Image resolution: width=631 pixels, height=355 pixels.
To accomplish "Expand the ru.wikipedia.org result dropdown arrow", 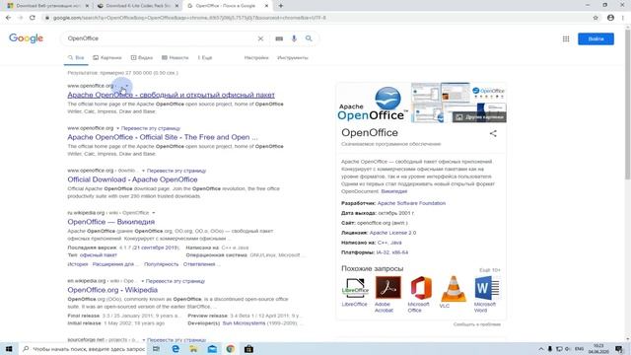I will (x=154, y=213).
